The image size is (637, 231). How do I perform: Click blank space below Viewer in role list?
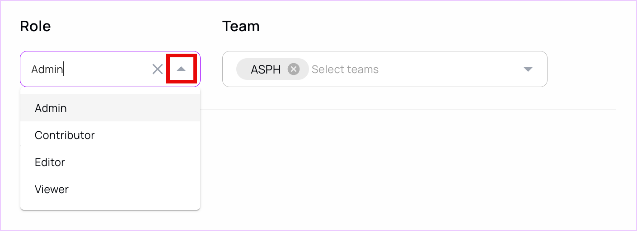(x=110, y=206)
